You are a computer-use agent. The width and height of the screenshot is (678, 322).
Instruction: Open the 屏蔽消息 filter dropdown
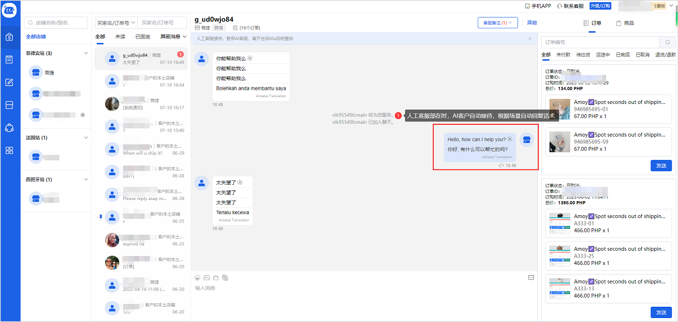173,37
